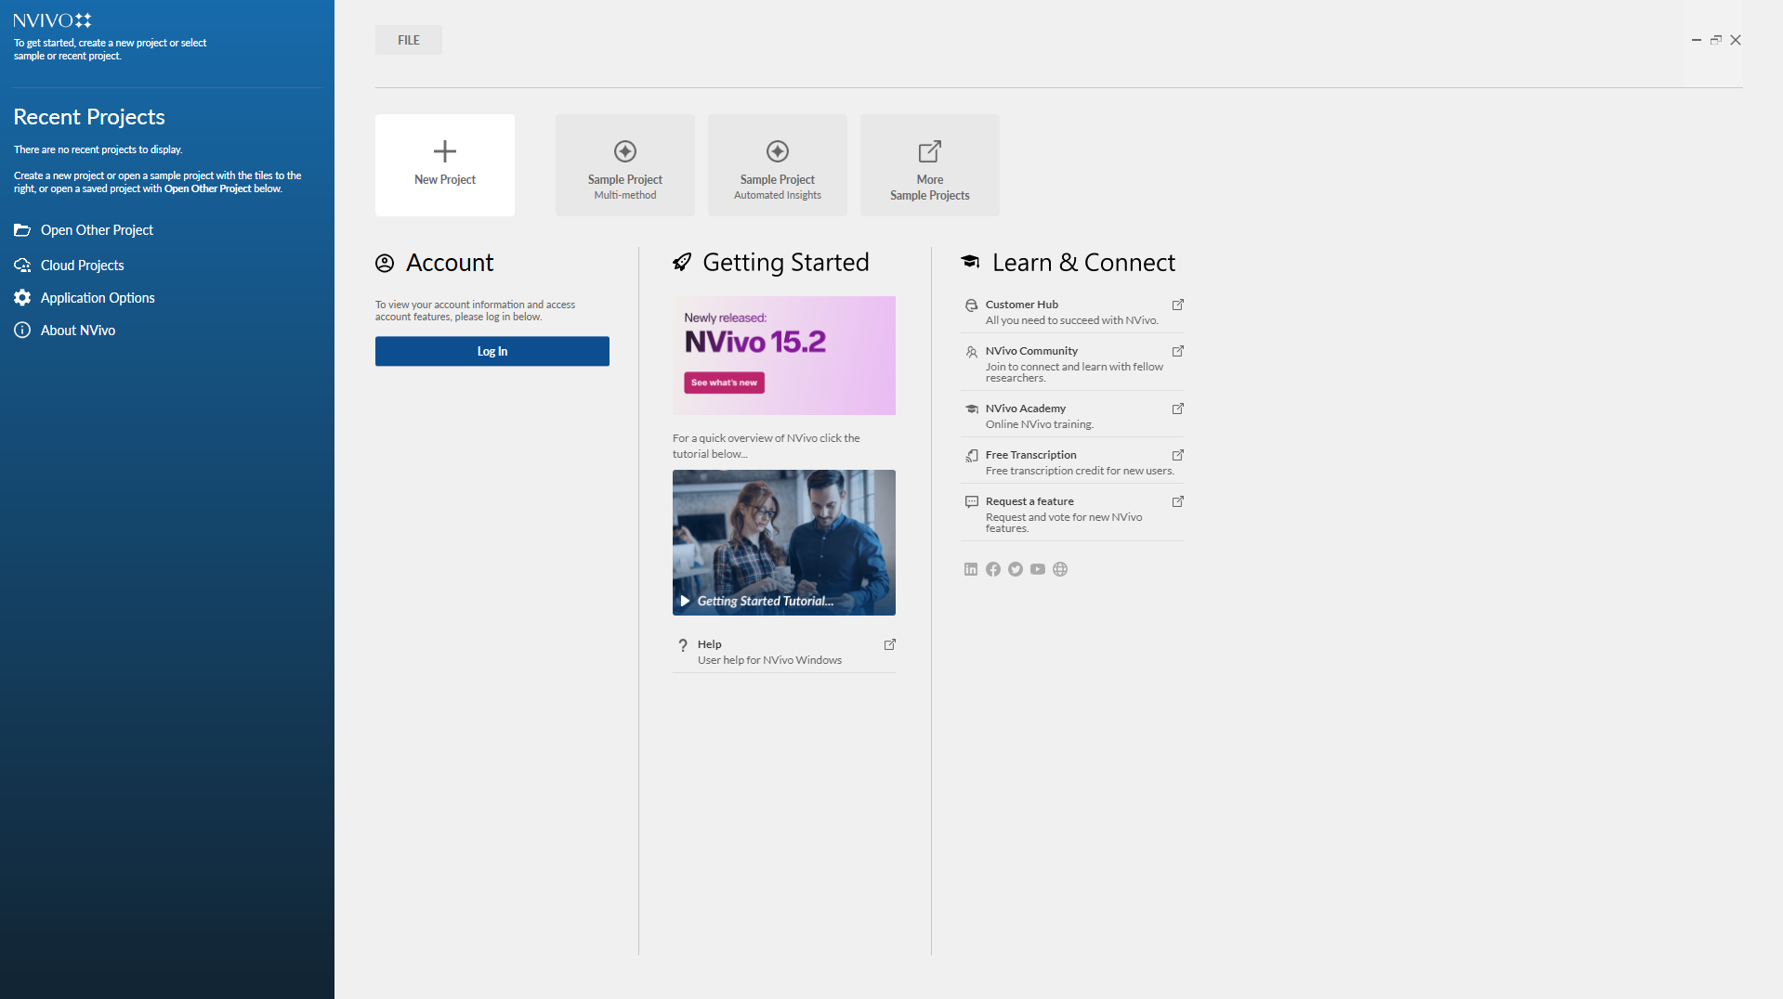The image size is (1783, 999).
Task: Click the Cloud Projects cloud icon
Action: pyautogui.click(x=22, y=266)
